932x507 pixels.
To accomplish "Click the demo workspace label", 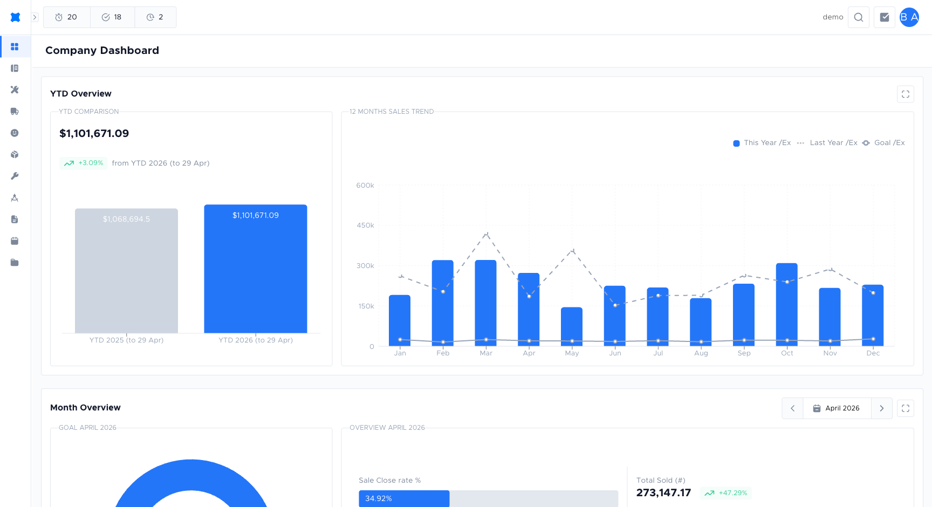I will pos(833,17).
